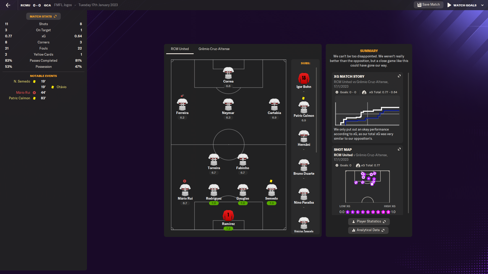
Task: Click Ramírez goalkeeper shirt icon
Action: click(228, 215)
